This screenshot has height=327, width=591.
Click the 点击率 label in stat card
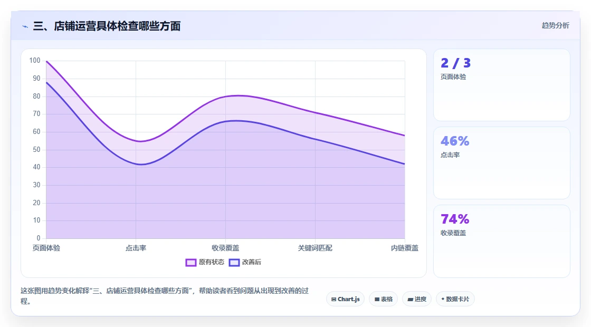point(450,155)
